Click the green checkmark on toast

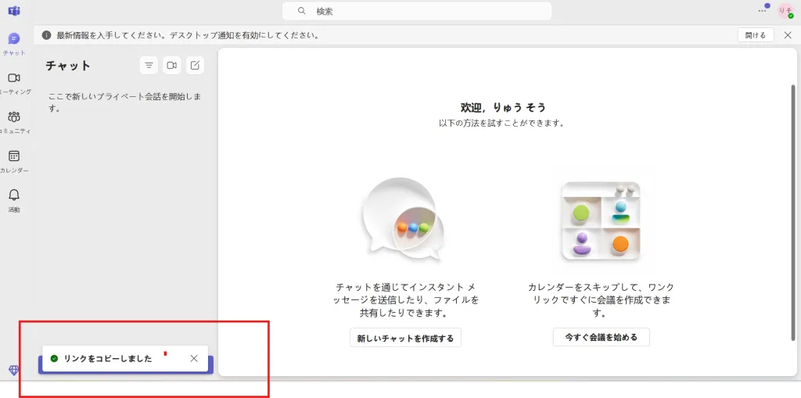(54, 359)
